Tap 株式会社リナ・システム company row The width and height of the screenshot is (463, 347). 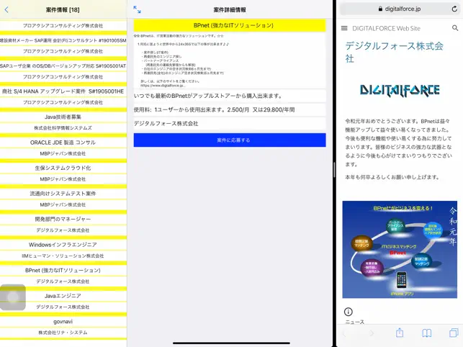63,333
